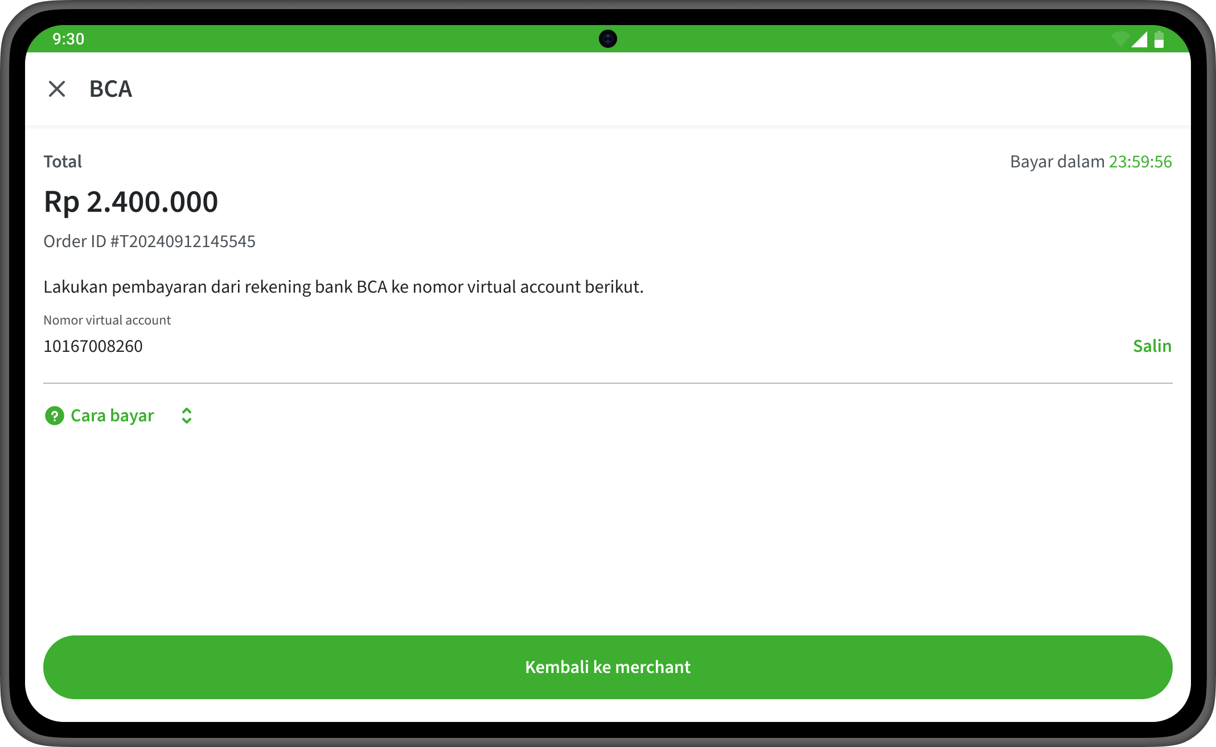Click the Nomor virtual account label
This screenshot has height=747, width=1216.
[x=107, y=320]
